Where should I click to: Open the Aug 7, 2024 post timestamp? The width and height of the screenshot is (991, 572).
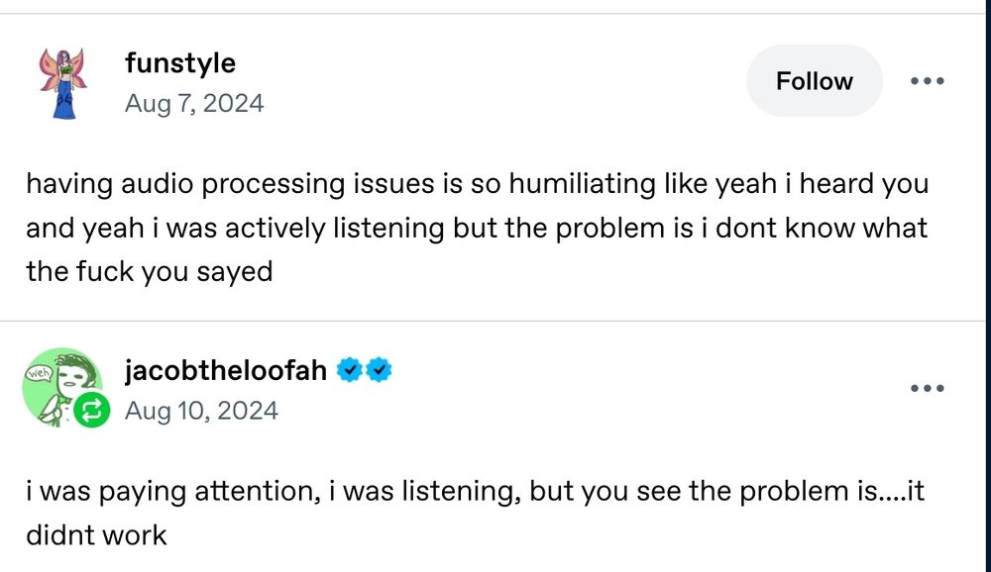(x=195, y=103)
